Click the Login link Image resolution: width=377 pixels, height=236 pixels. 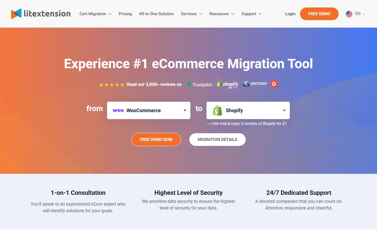click(290, 14)
